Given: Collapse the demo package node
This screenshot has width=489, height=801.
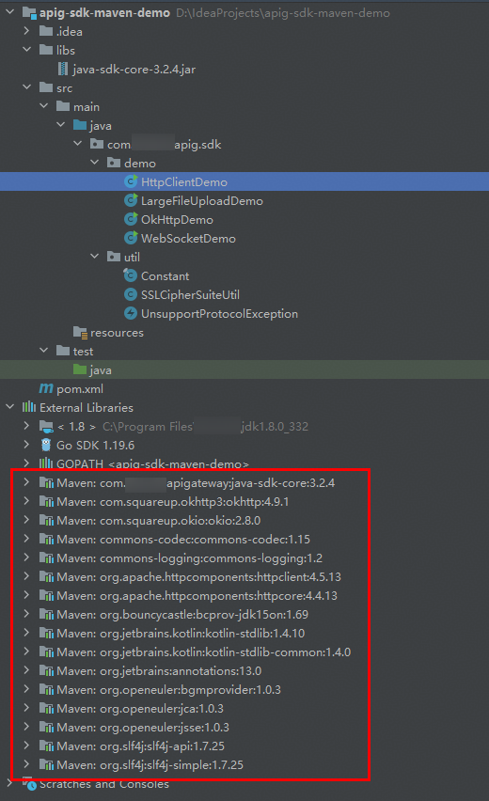Looking at the screenshot, I should coord(95,163).
